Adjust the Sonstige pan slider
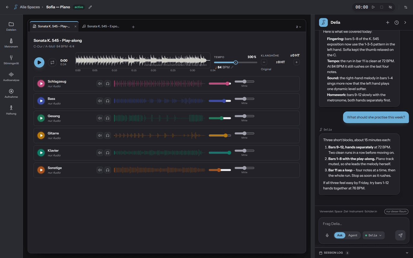 click(244, 168)
